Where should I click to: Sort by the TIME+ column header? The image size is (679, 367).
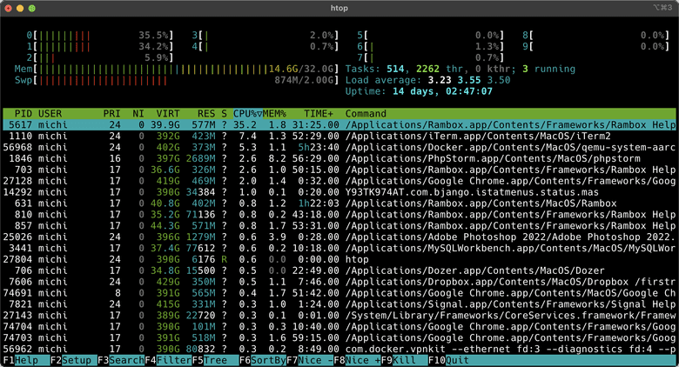click(319, 113)
